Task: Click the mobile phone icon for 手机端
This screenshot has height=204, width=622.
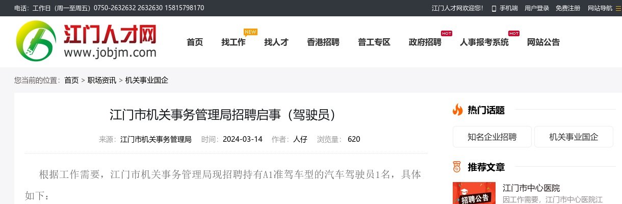Action: coord(494,8)
